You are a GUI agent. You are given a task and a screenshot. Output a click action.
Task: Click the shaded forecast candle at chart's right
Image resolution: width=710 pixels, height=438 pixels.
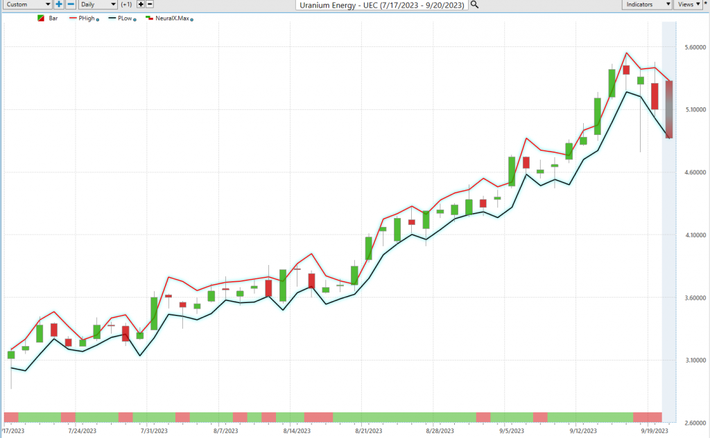click(x=669, y=109)
